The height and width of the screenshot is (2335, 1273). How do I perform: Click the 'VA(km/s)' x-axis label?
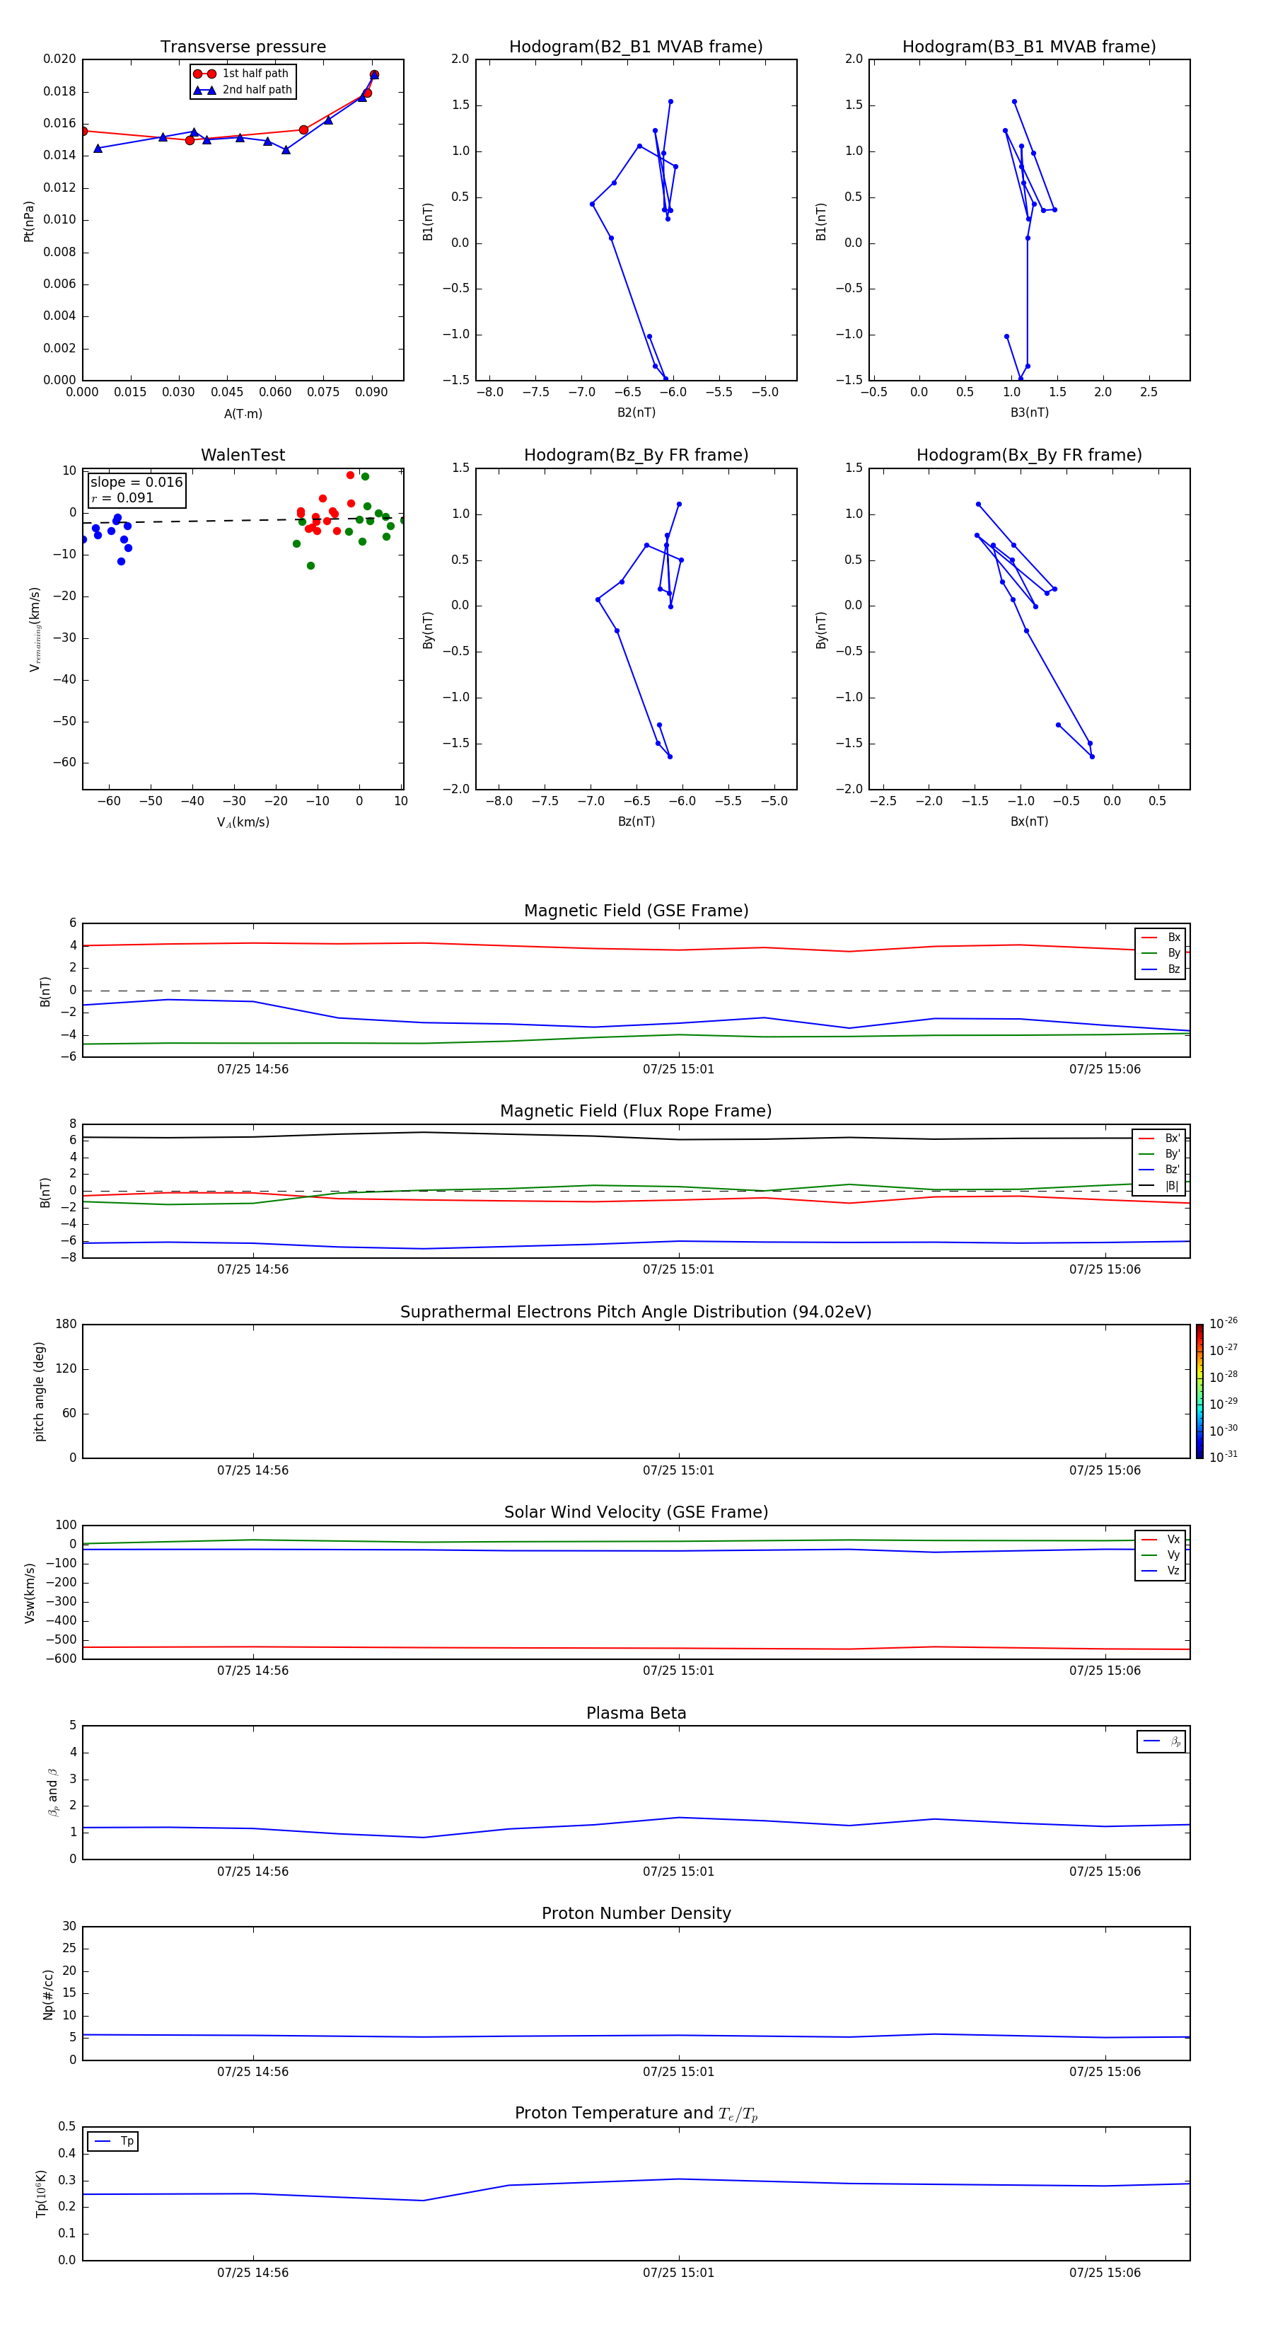click(243, 822)
